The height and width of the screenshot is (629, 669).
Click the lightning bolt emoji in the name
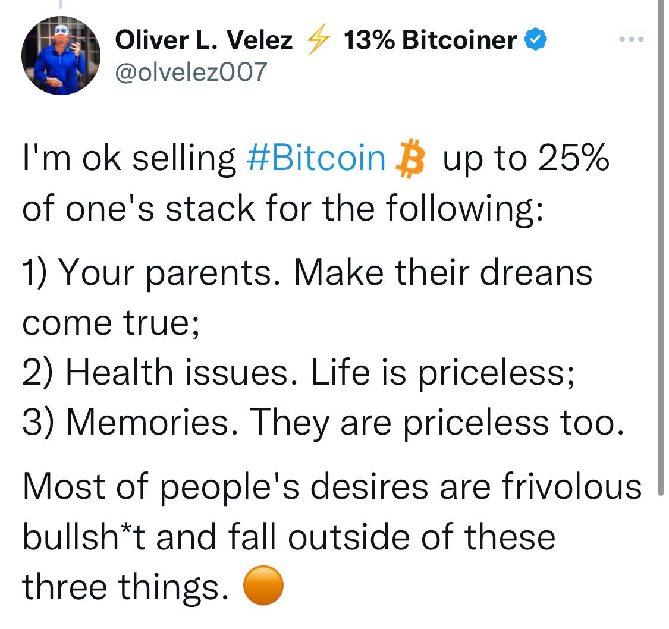[318, 41]
